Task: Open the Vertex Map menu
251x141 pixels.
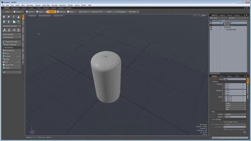Action: tap(46, 5)
